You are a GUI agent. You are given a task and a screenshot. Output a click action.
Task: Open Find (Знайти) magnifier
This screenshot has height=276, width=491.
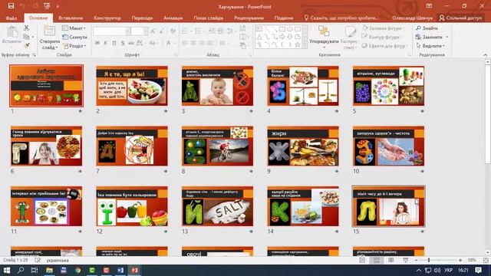pos(418,28)
